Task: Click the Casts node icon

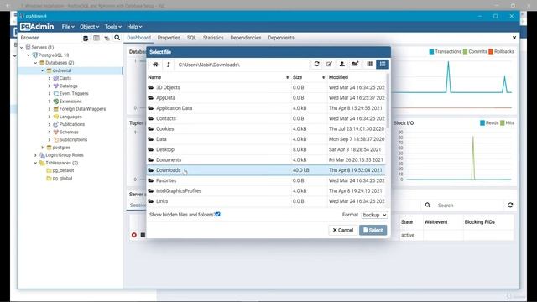Action: (x=56, y=78)
